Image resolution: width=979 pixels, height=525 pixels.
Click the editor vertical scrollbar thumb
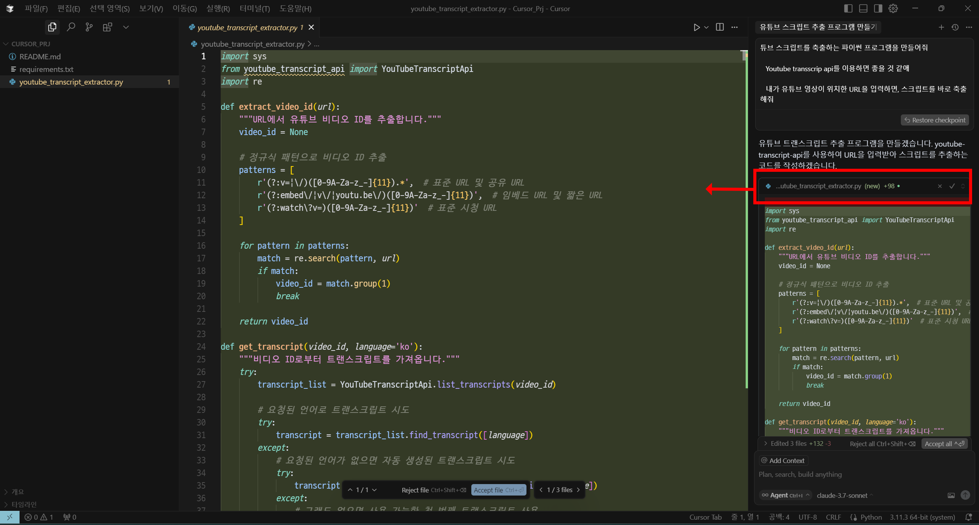(x=744, y=56)
